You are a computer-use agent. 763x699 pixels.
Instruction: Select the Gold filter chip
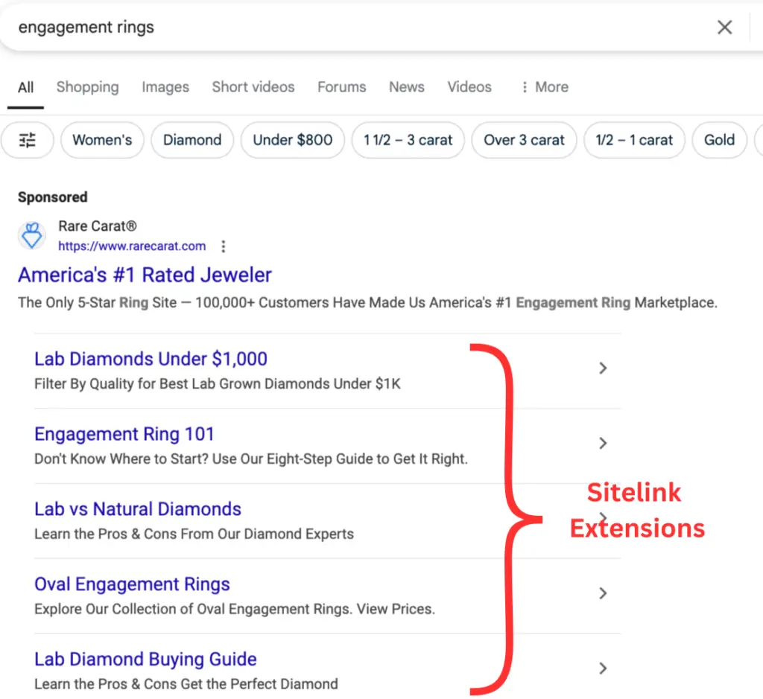point(719,140)
